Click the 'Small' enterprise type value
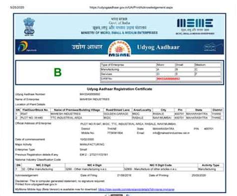 click(x=83, y=149)
